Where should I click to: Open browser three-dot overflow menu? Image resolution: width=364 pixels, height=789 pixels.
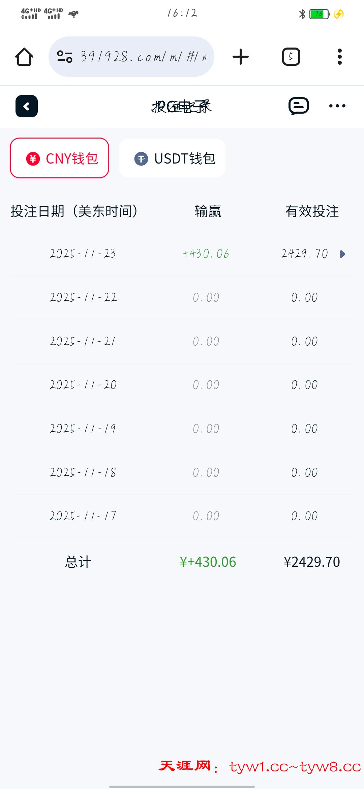click(339, 57)
